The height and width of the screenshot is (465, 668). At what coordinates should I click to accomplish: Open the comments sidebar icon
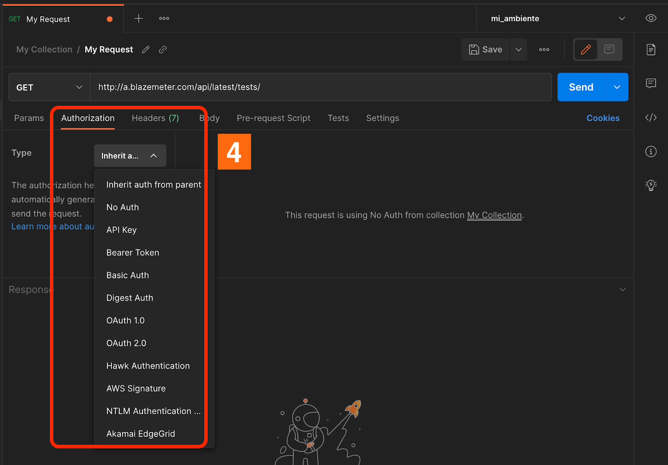point(650,83)
